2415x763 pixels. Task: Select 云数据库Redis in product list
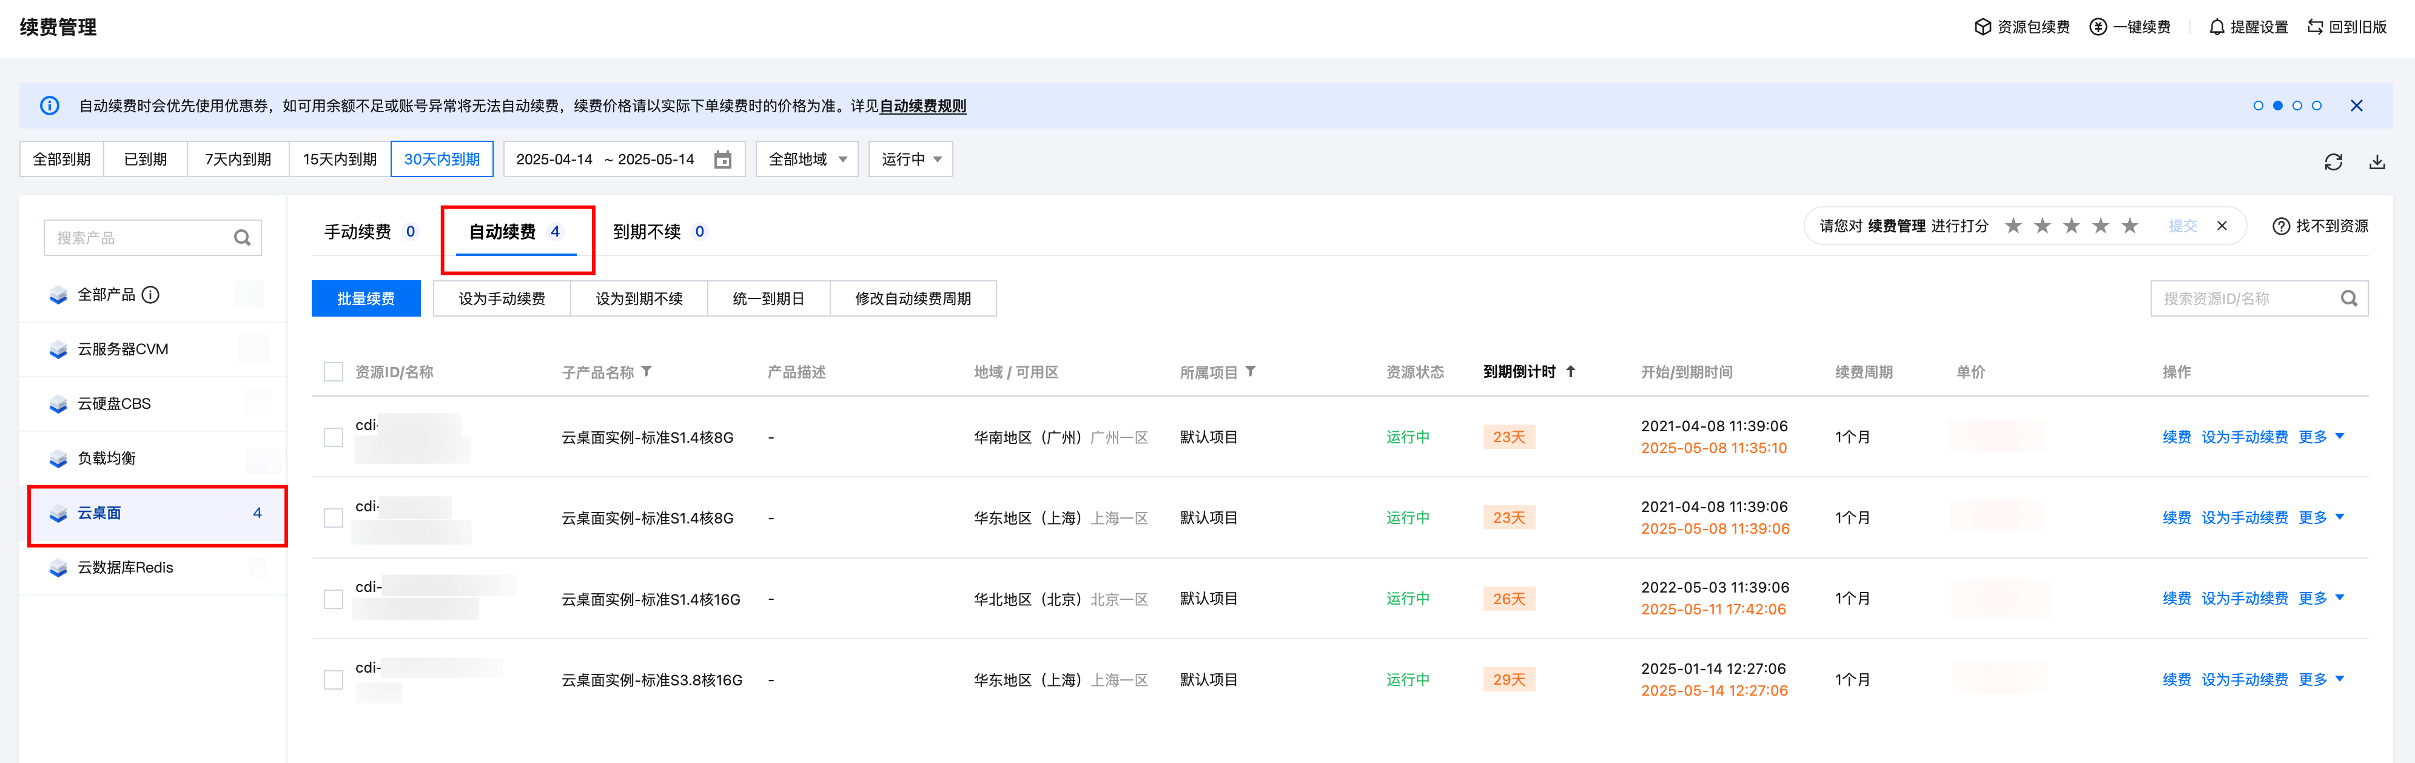coord(154,568)
